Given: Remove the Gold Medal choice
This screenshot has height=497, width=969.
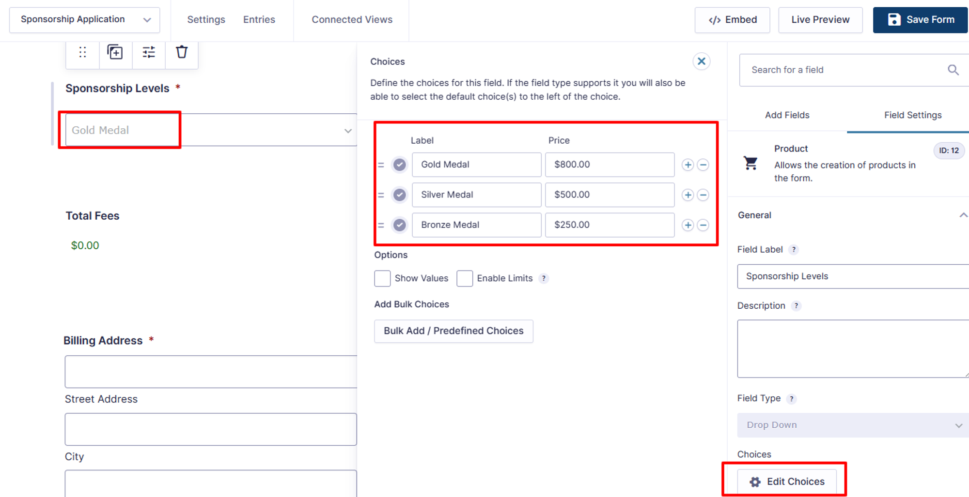Looking at the screenshot, I should click(703, 165).
